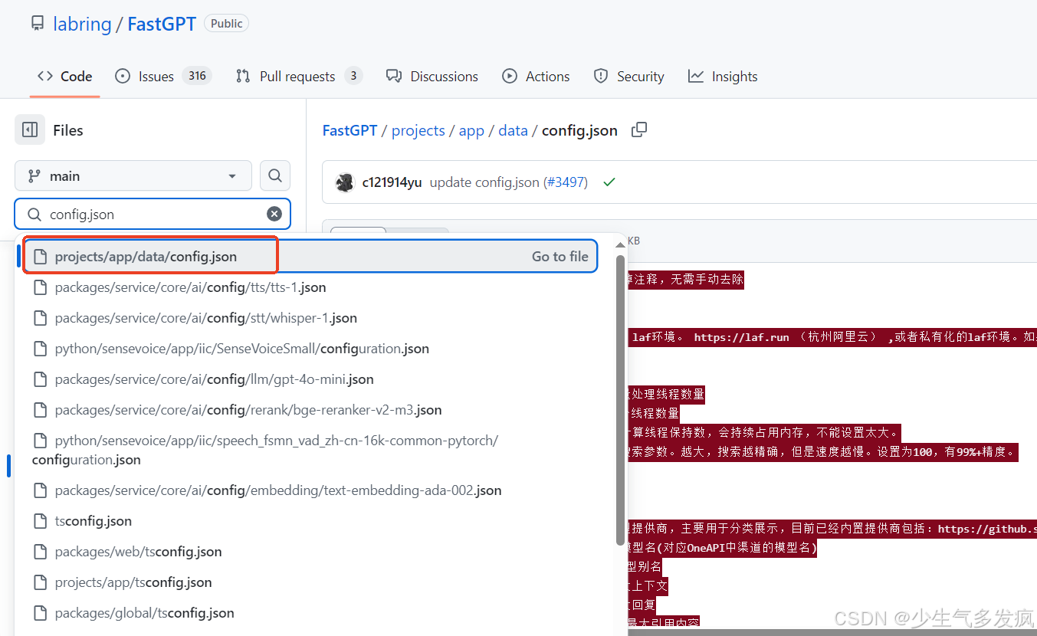The height and width of the screenshot is (636, 1037).
Task: Click the FastGPT breadcrumb link
Action: coord(349,130)
